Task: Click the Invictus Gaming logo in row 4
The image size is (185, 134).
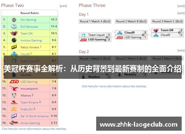Action: 14,40
